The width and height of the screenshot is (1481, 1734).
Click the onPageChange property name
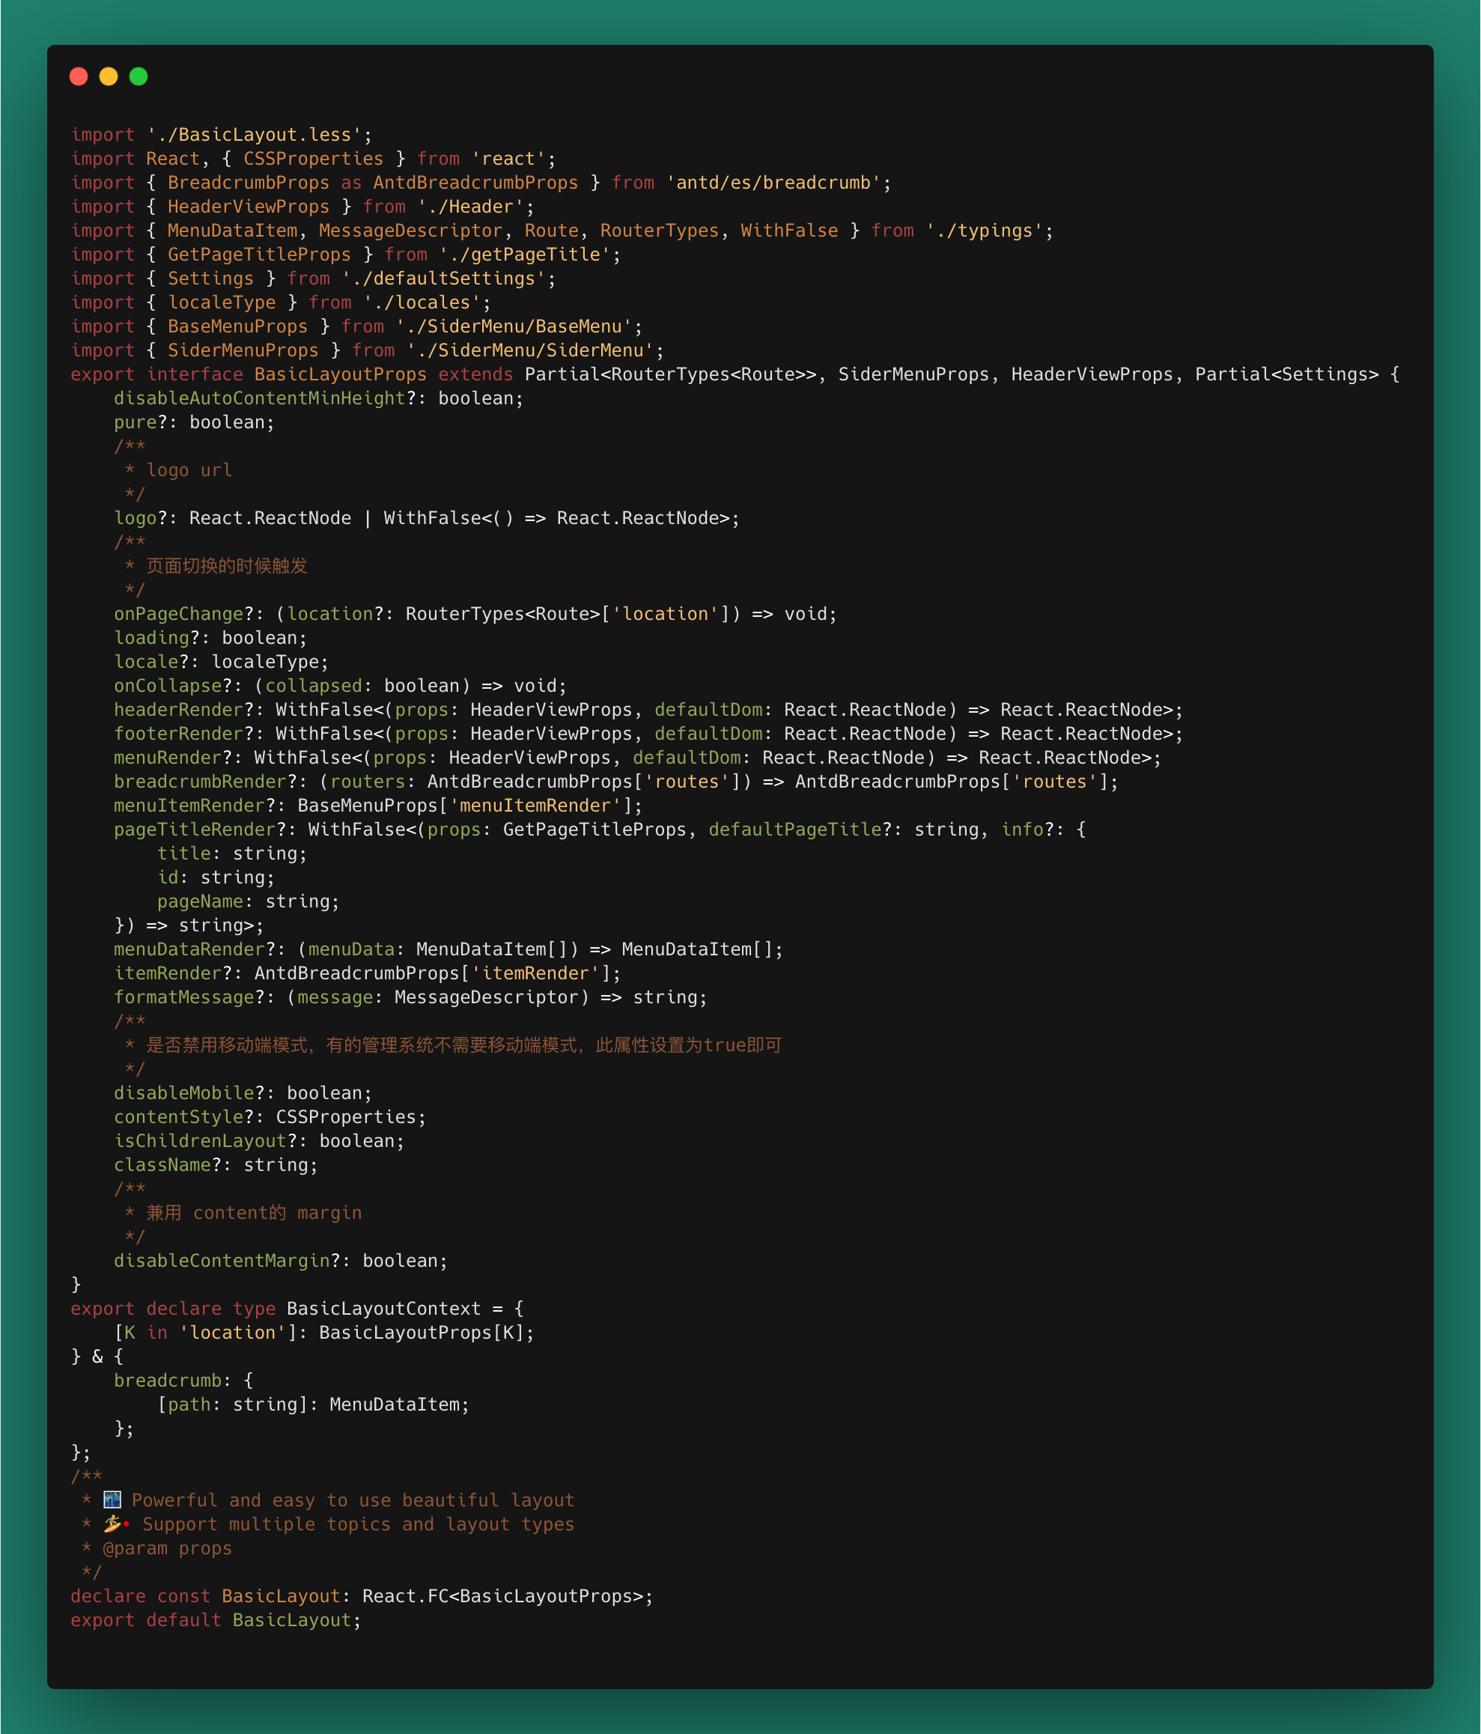click(x=179, y=614)
